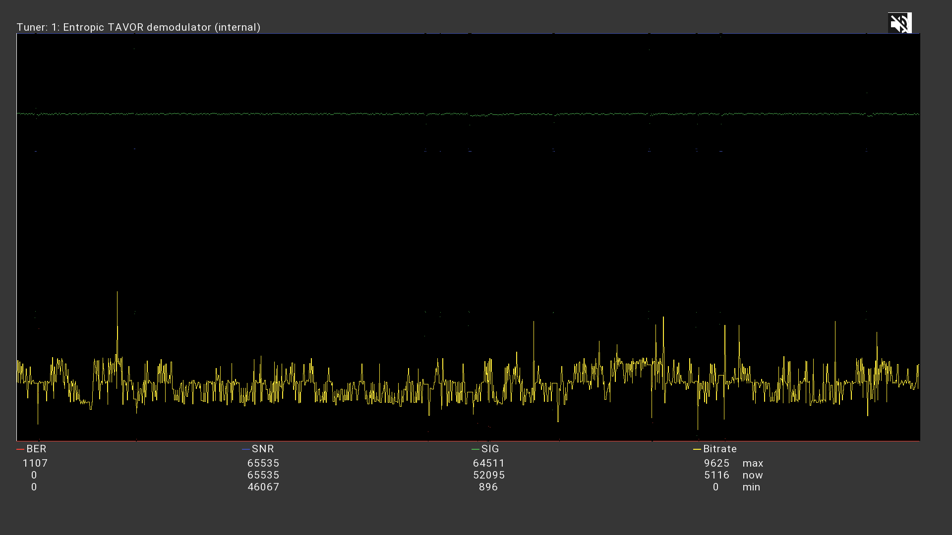The width and height of the screenshot is (952, 535).
Task: Click the 'max' row label
Action: coord(753,463)
